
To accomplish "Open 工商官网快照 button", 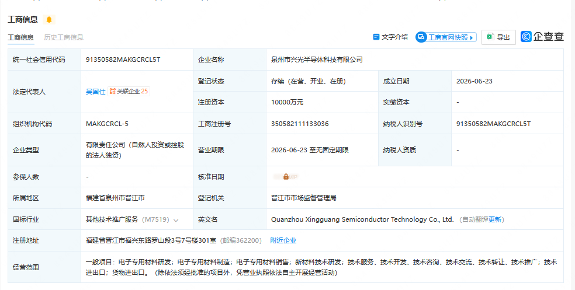I will (x=446, y=37).
